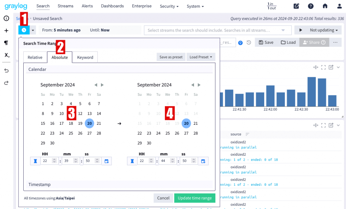Open the Load Preset dropdown
Image resolution: width=346 pixels, height=209 pixels.
point(201,57)
